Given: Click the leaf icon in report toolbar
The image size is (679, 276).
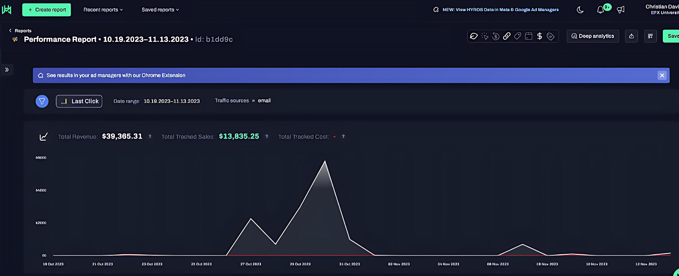Looking at the screenshot, I should tap(474, 36).
